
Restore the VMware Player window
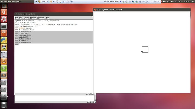155,2
